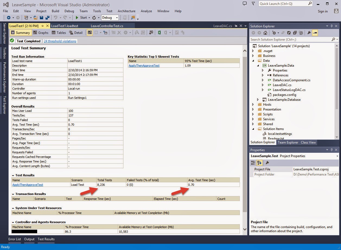Switch to the Tables view

tap(59, 33)
